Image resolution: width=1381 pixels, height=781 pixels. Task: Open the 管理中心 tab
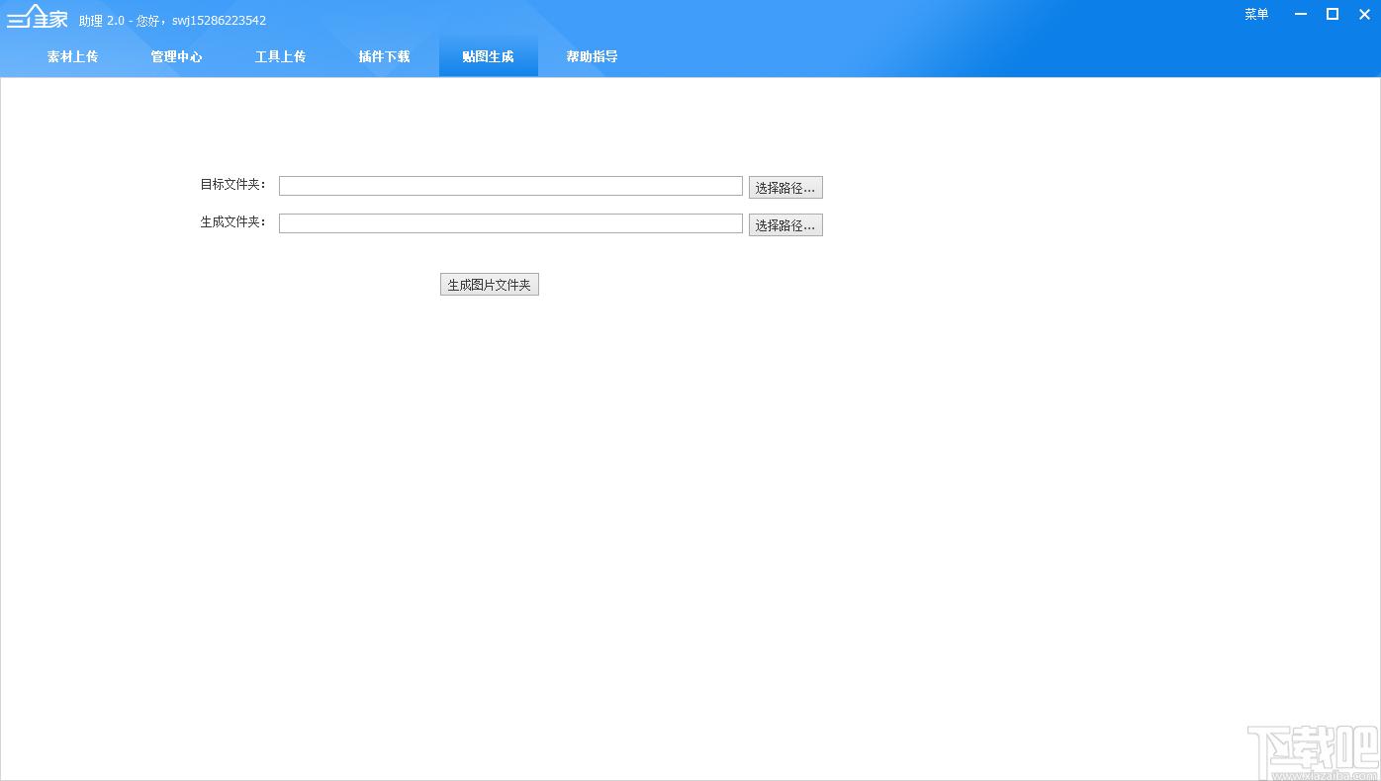pos(176,56)
